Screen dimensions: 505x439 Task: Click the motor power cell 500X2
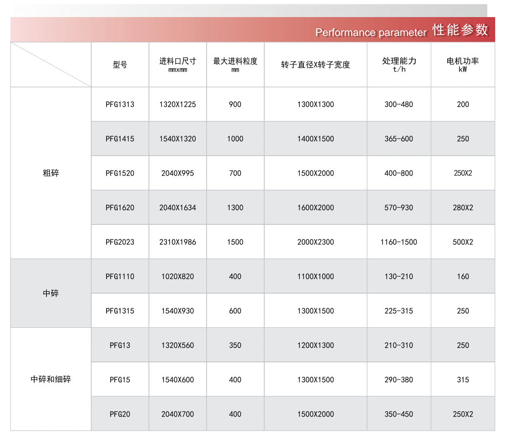[463, 242]
